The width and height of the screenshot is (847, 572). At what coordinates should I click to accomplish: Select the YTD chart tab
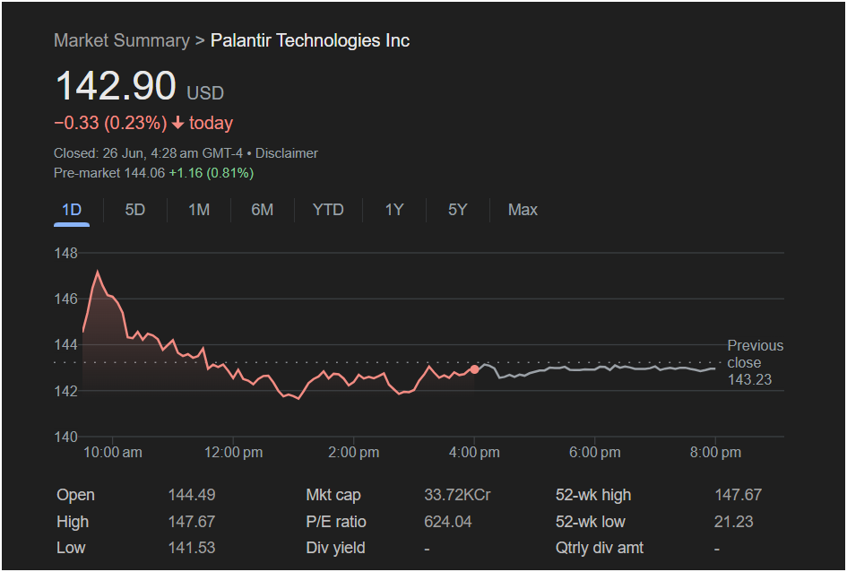(328, 210)
